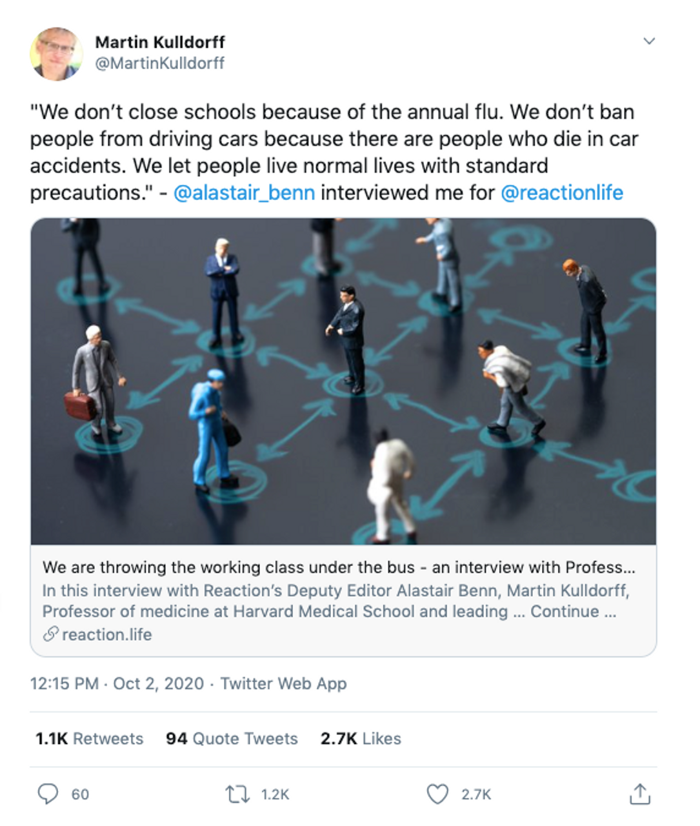Show the 2.7K Likes list

click(x=361, y=738)
